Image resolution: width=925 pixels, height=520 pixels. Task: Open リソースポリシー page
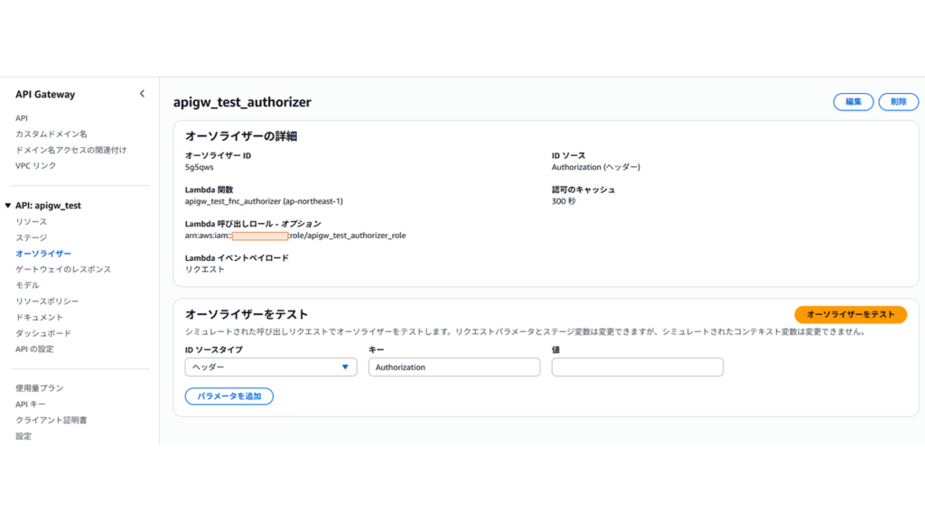(47, 302)
